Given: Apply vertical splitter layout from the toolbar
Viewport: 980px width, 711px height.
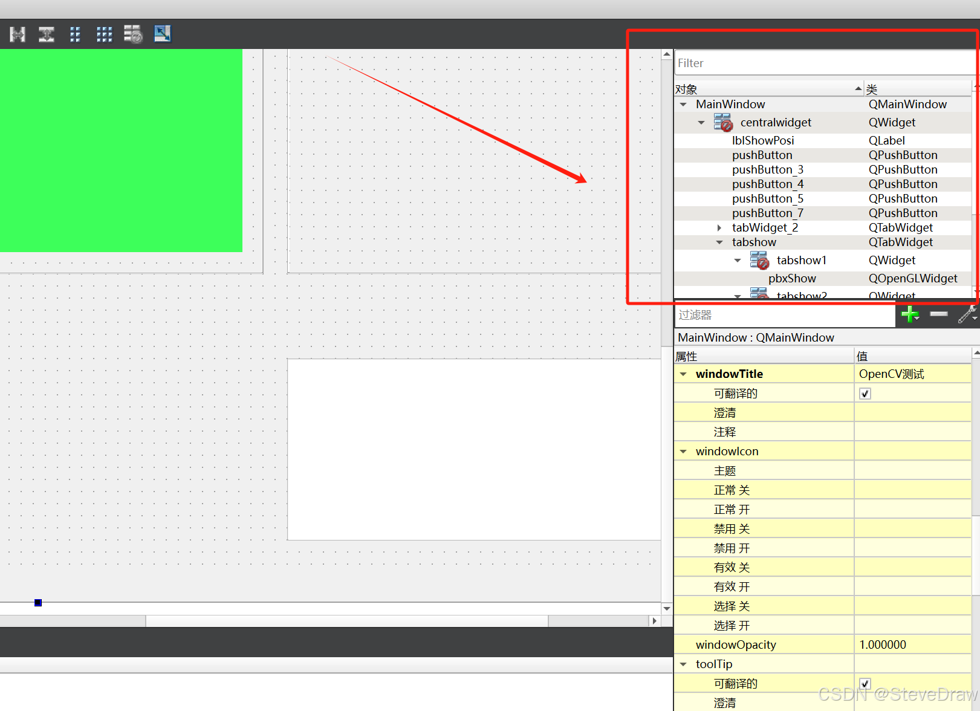Looking at the screenshot, I should [x=47, y=34].
